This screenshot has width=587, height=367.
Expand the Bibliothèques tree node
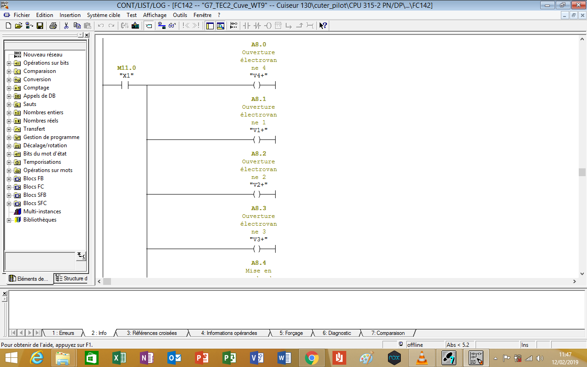[9, 220]
